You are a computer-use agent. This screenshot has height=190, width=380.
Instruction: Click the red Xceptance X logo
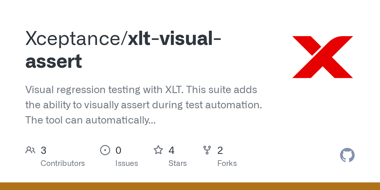(x=322, y=57)
